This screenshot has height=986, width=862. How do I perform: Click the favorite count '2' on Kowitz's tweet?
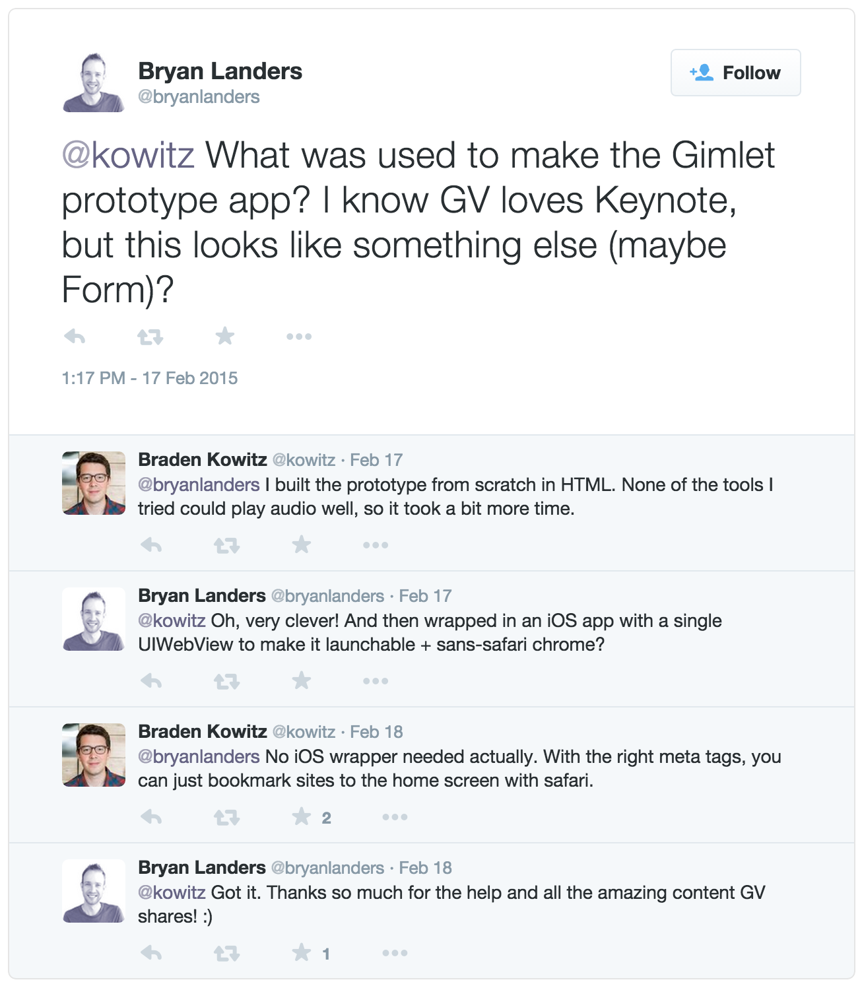pos(326,818)
